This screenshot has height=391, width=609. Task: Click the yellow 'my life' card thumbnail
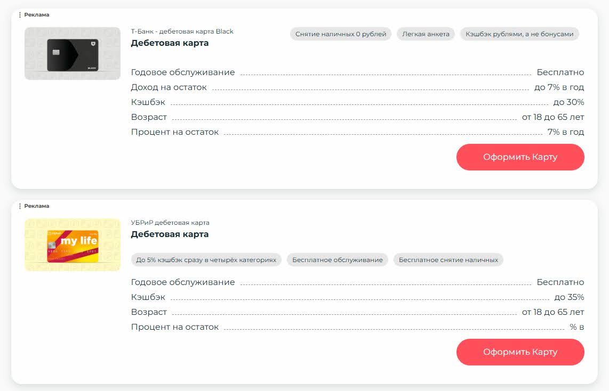(x=72, y=245)
